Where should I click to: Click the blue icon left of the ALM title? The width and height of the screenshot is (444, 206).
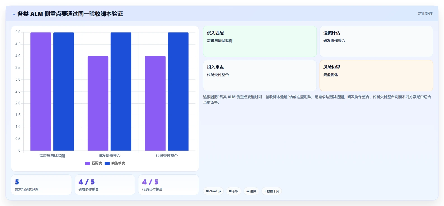pyautogui.click(x=13, y=14)
